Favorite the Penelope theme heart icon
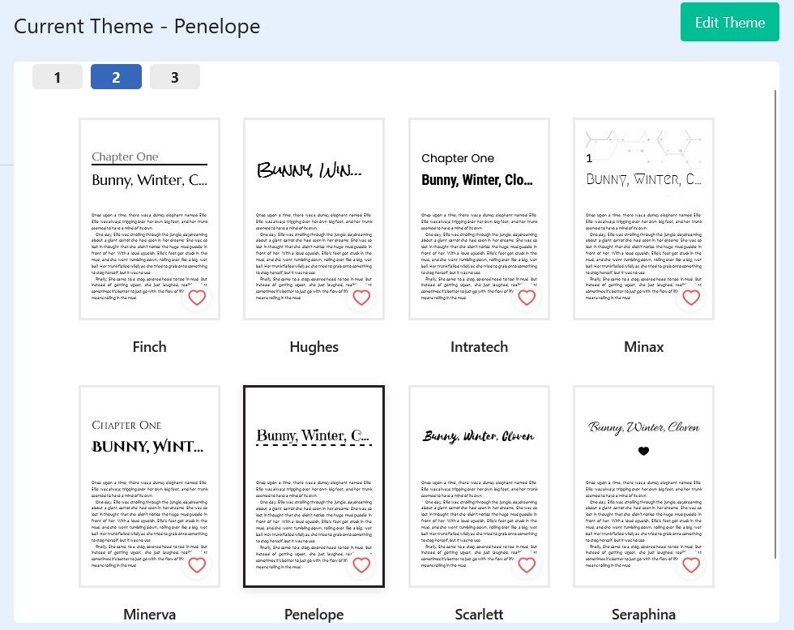This screenshot has height=630, width=794. point(361,564)
